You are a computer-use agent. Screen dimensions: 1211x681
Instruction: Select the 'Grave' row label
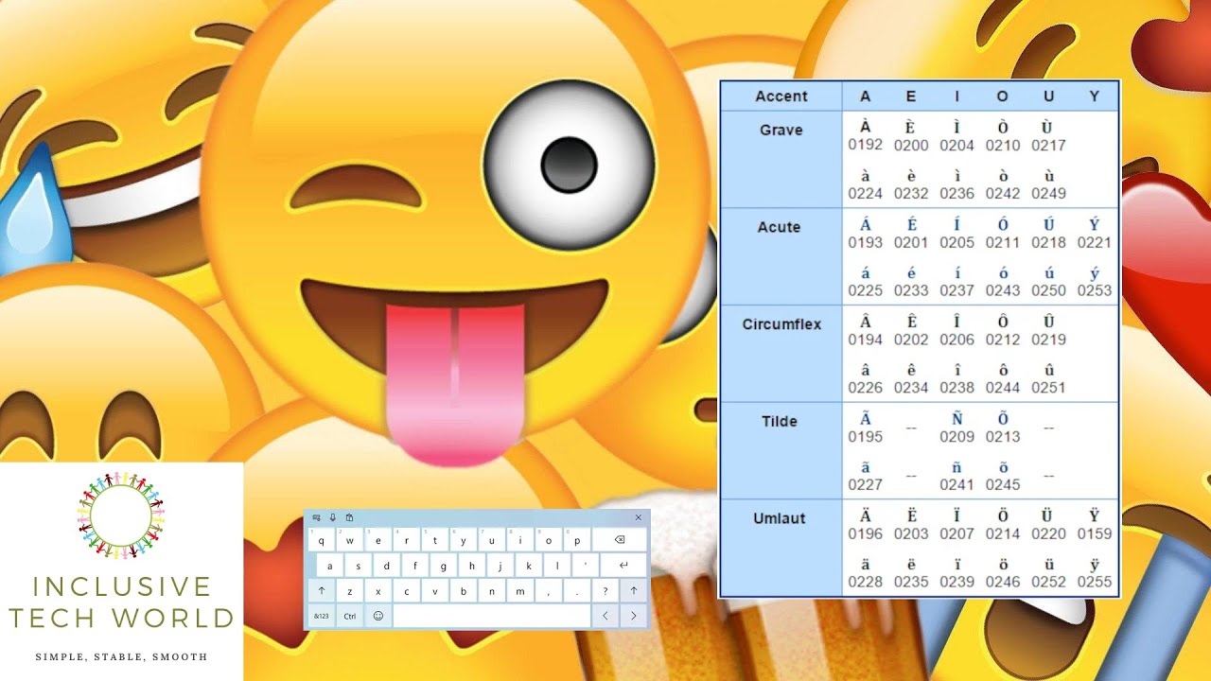click(781, 130)
